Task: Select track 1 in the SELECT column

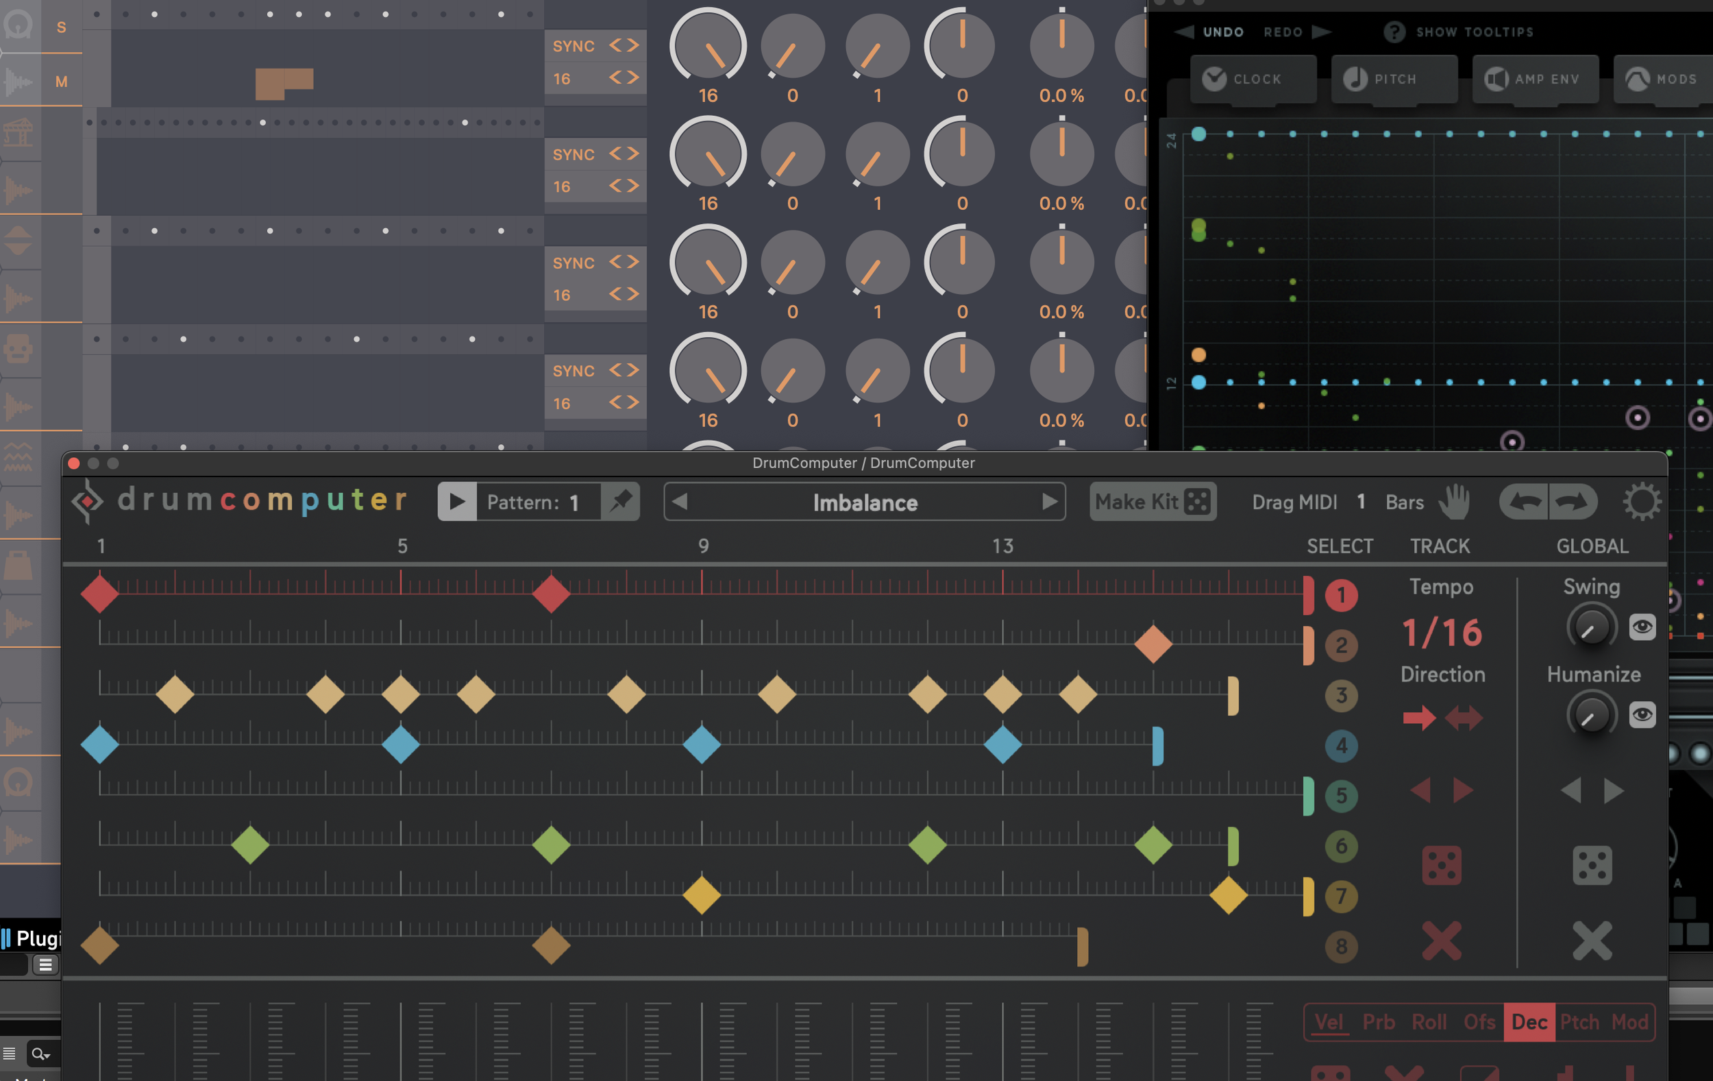Action: pos(1341,595)
